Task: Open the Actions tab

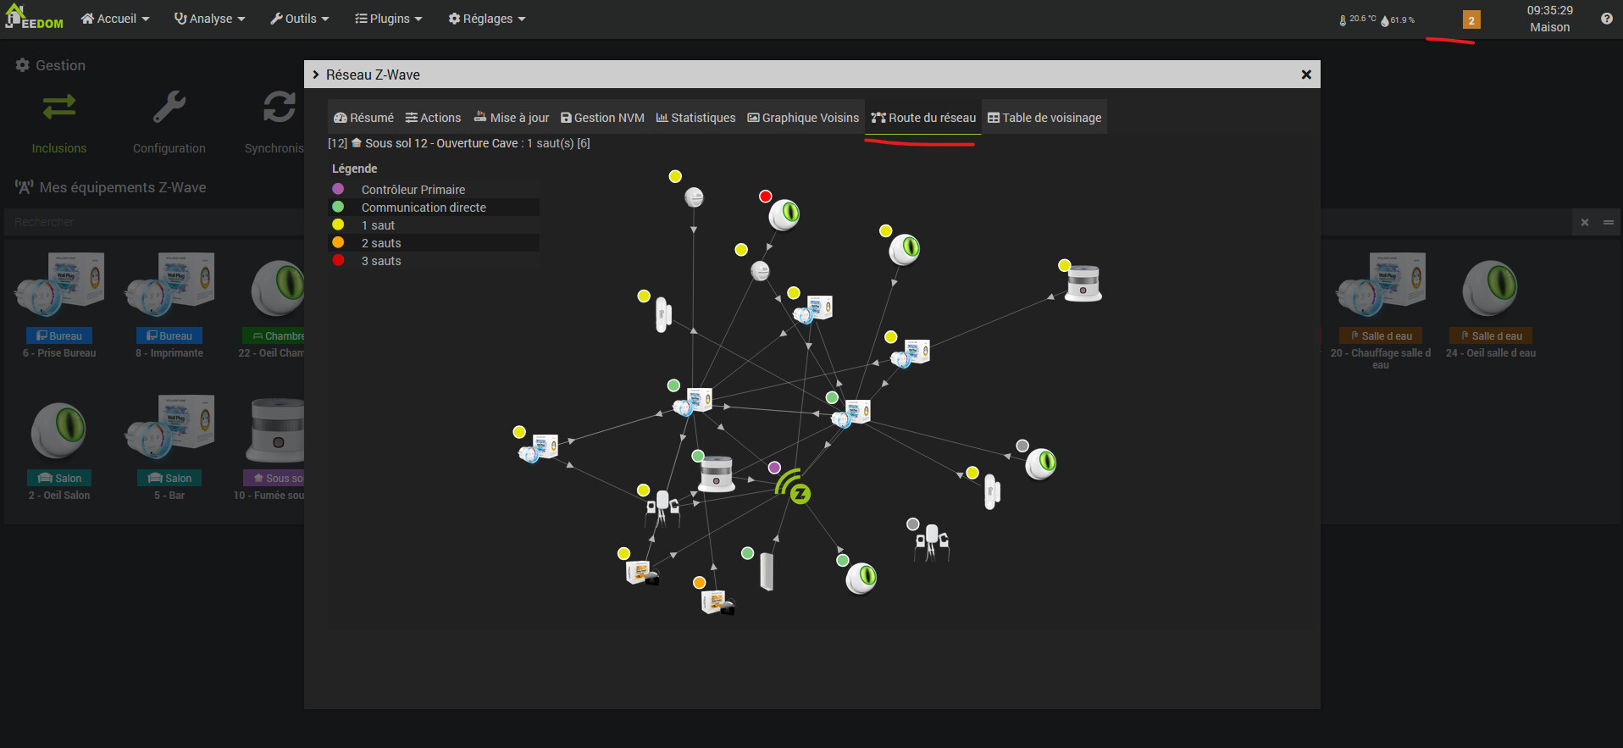Action: [433, 118]
